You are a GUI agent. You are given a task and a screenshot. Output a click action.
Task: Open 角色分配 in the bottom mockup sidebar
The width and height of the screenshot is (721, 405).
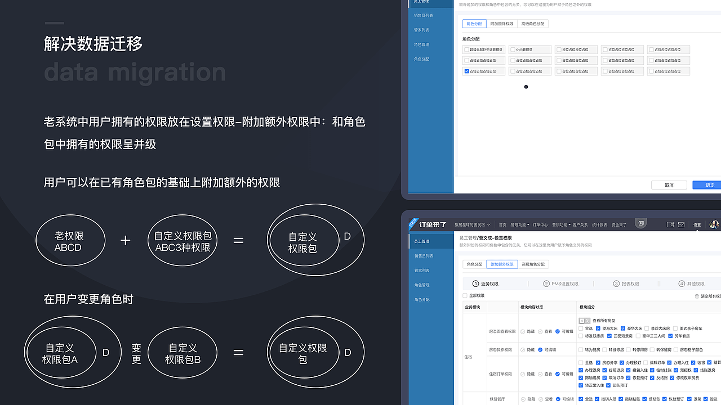(x=421, y=300)
